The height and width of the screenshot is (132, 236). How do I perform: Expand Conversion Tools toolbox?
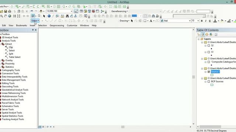(10, 73)
